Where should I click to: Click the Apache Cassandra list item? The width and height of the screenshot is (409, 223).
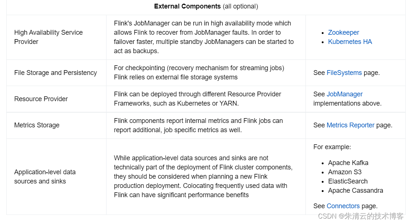pos(355,191)
